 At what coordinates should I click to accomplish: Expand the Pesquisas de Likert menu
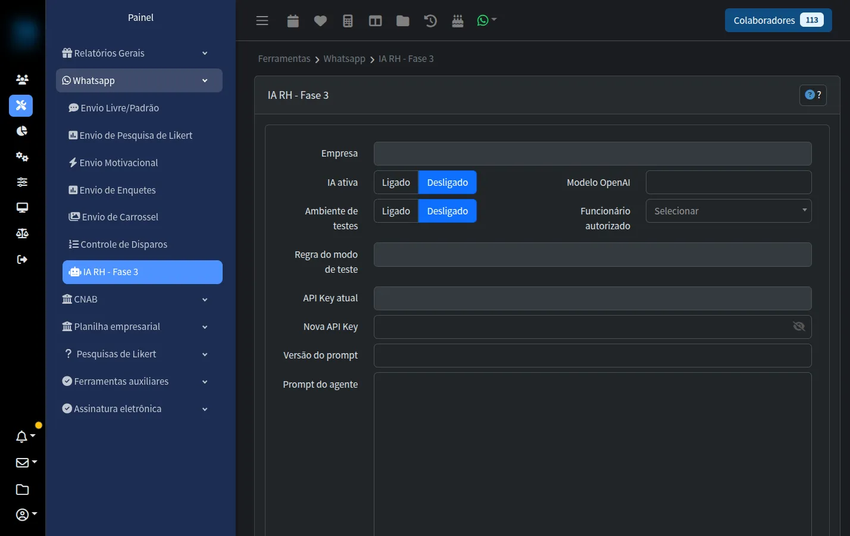pos(139,354)
